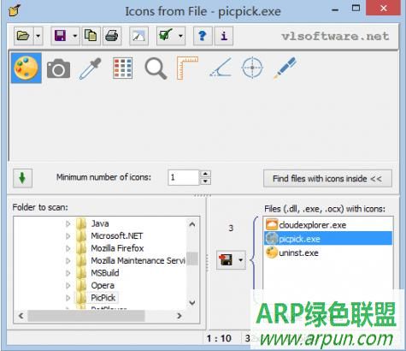
Task: Show program info with the i button
Action: click(x=224, y=36)
